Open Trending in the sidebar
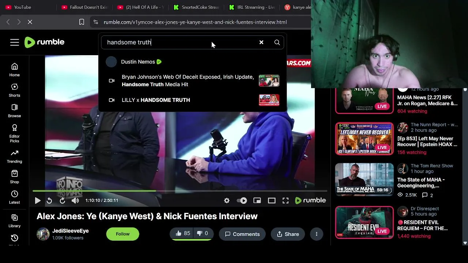468x263 pixels. (x=15, y=156)
